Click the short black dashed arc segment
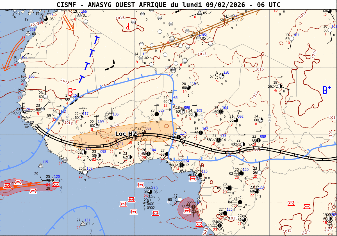Screen dimensions: 337x236 110,66
